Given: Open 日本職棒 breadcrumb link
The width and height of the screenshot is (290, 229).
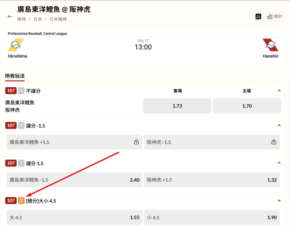Looking at the screenshot, I should click(58, 19).
